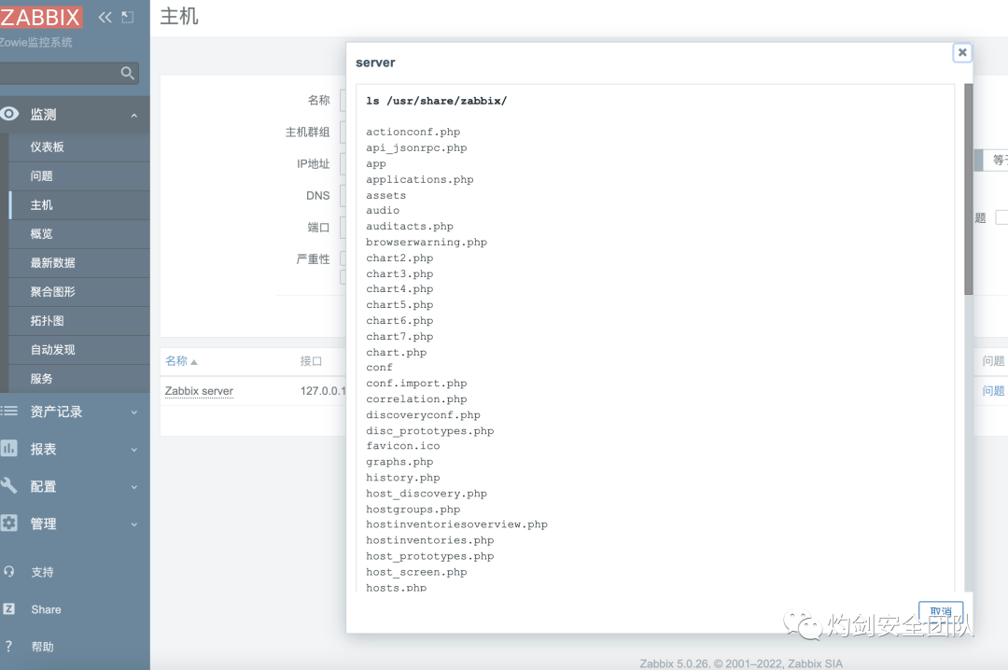Image resolution: width=1008 pixels, height=670 pixels.
Task: Click actionconf.php in the output
Action: click(x=413, y=132)
